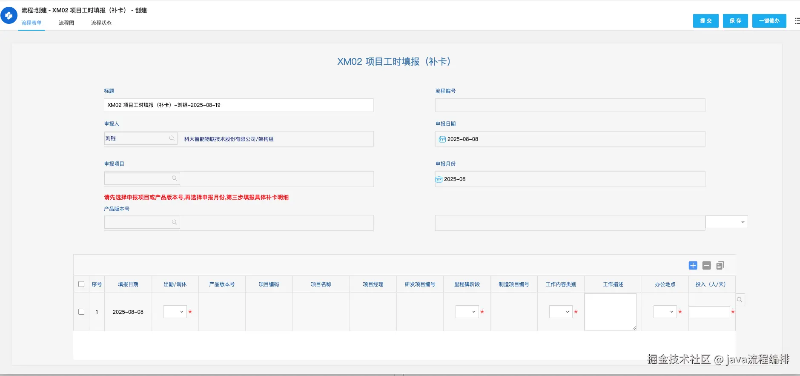Check the row 1 checkbox
The height and width of the screenshot is (376, 800).
click(x=81, y=312)
